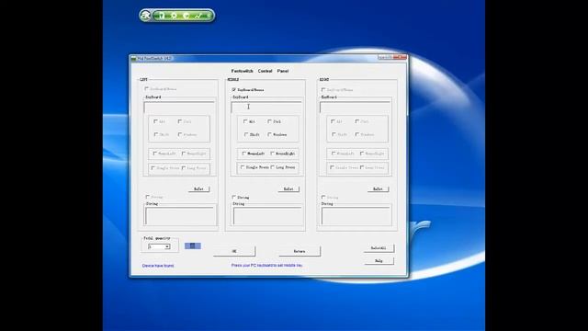Screen dimensions: 588x331
Task: Select Long Press in the LEFT panel
Action: (184, 167)
